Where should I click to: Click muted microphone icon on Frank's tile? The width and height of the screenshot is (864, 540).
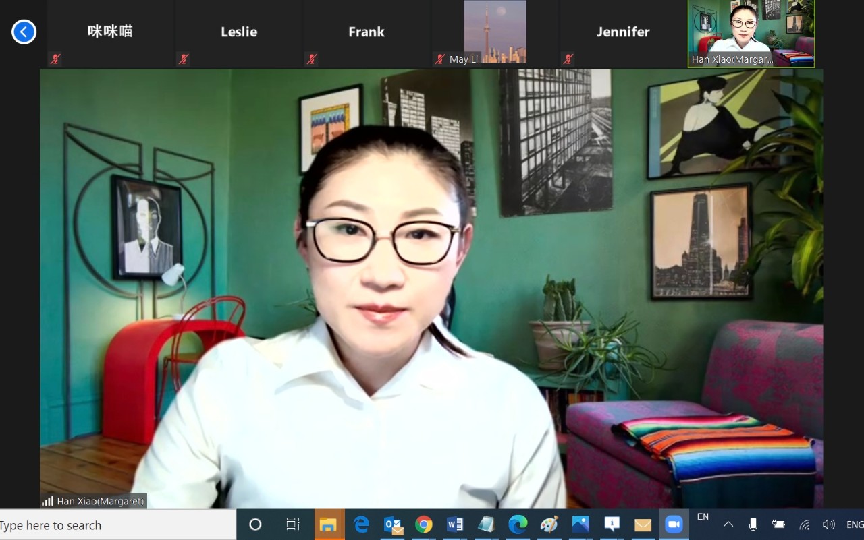pos(311,59)
